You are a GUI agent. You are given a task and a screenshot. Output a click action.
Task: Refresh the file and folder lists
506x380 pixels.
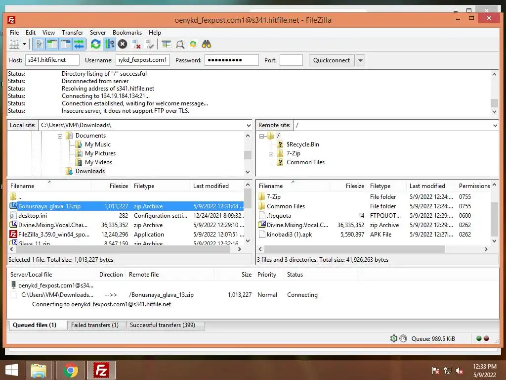[95, 44]
